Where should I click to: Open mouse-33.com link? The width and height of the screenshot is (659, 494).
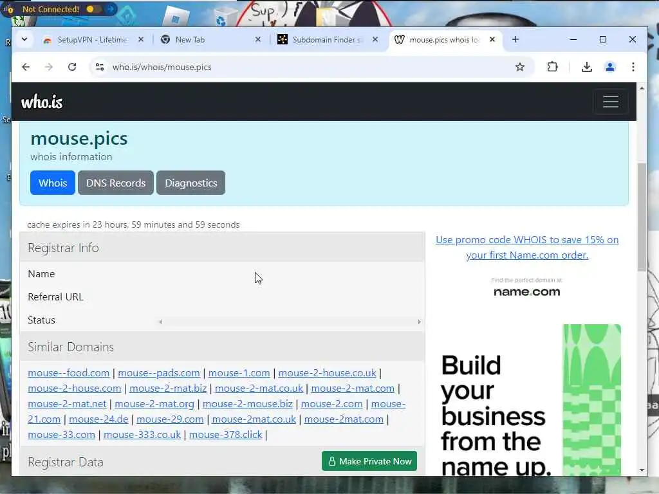(x=61, y=435)
